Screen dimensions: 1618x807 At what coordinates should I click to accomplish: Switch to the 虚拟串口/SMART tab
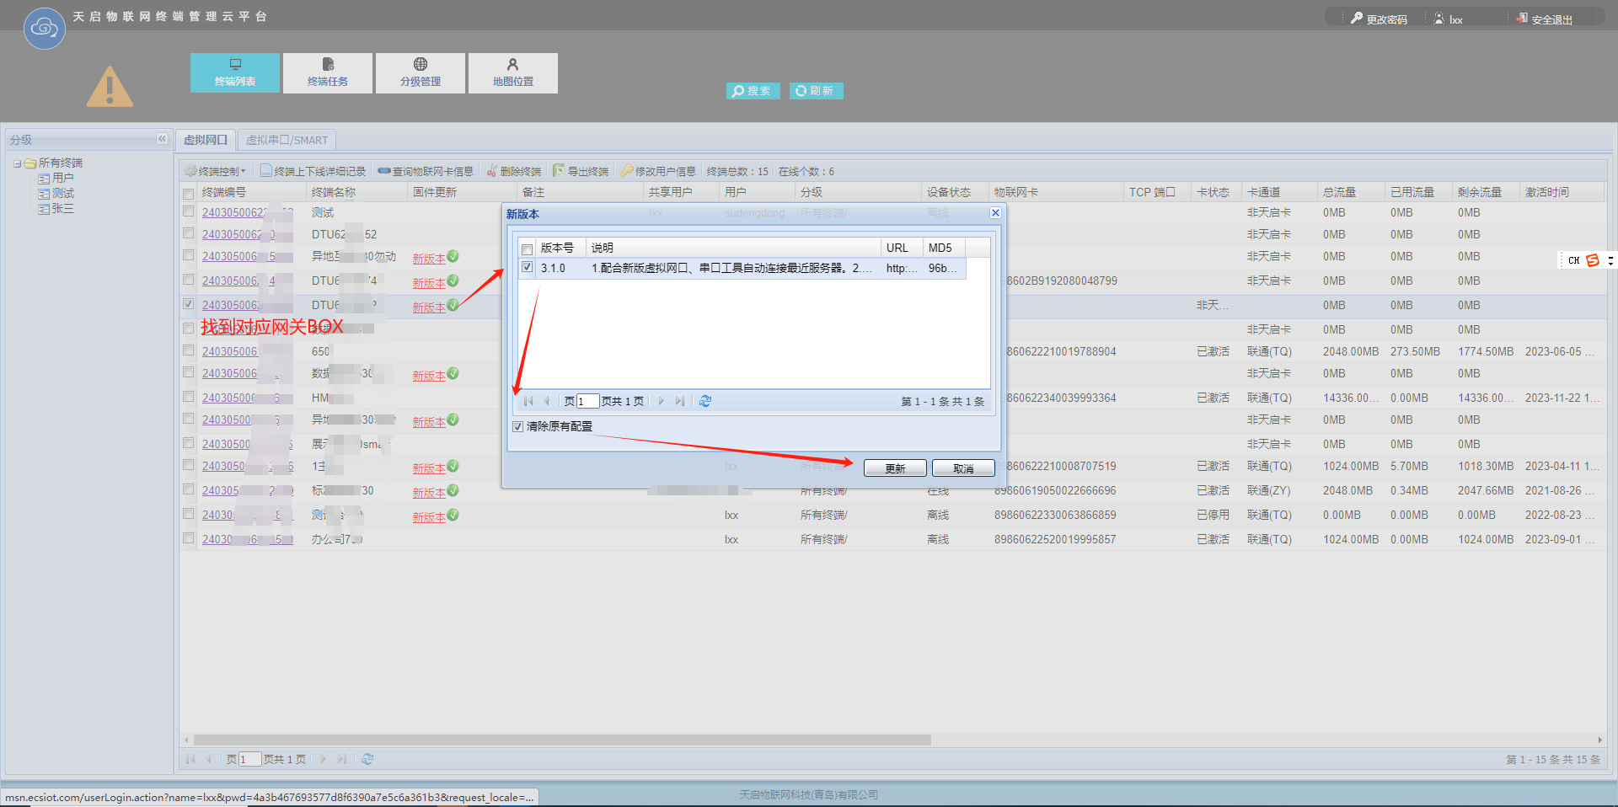[287, 140]
